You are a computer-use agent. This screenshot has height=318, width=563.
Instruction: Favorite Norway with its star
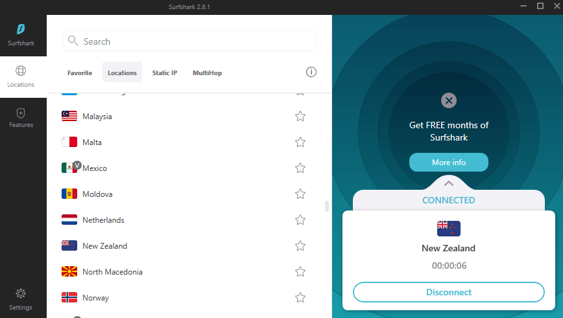300,297
